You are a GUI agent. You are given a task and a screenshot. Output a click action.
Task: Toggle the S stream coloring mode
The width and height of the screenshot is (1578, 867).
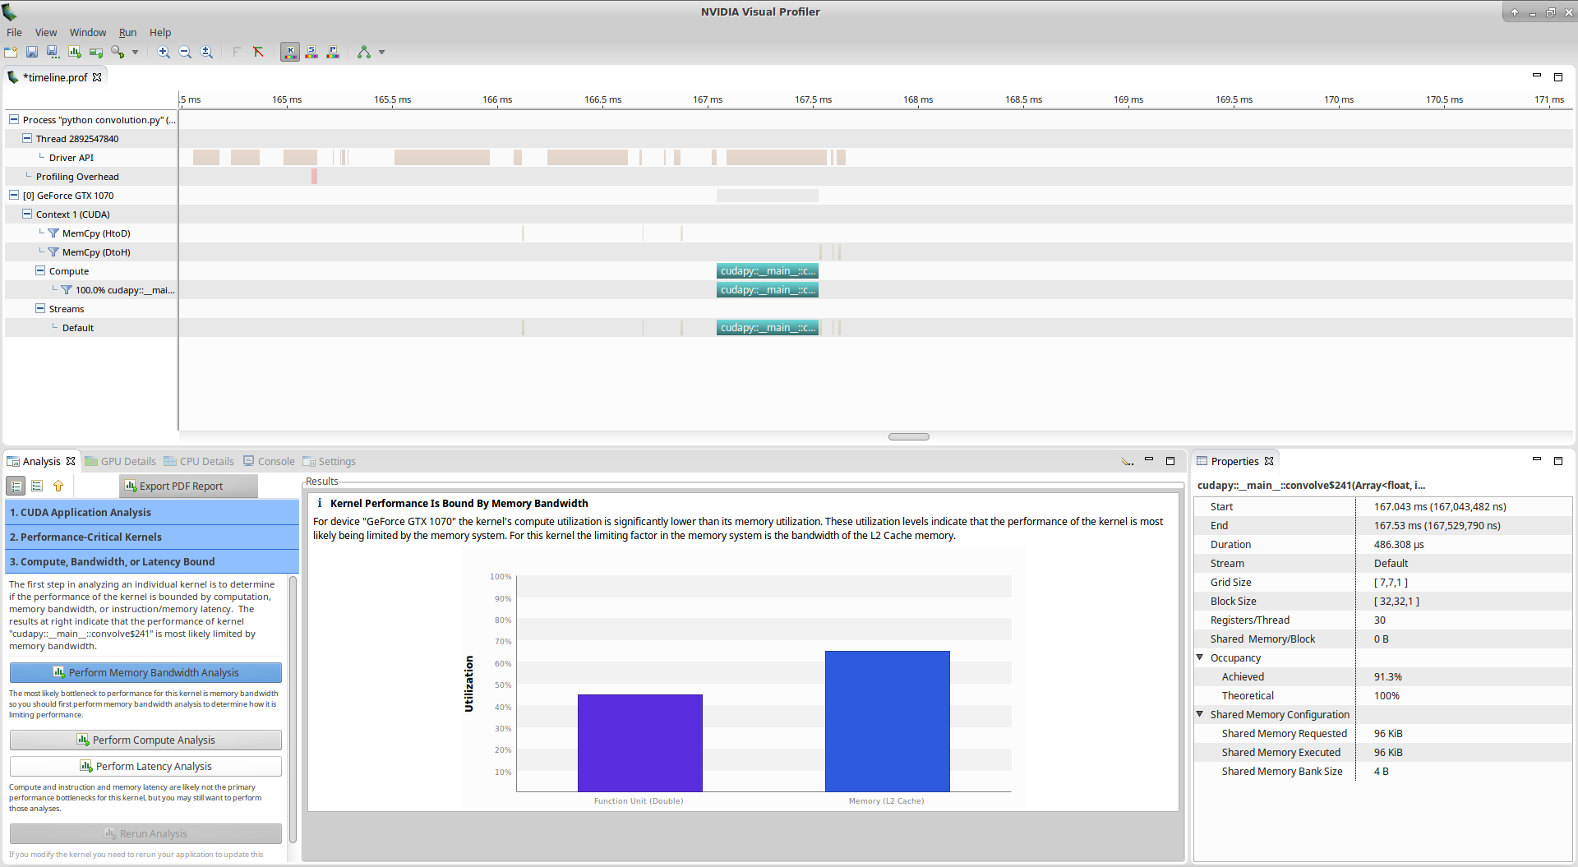tap(311, 52)
